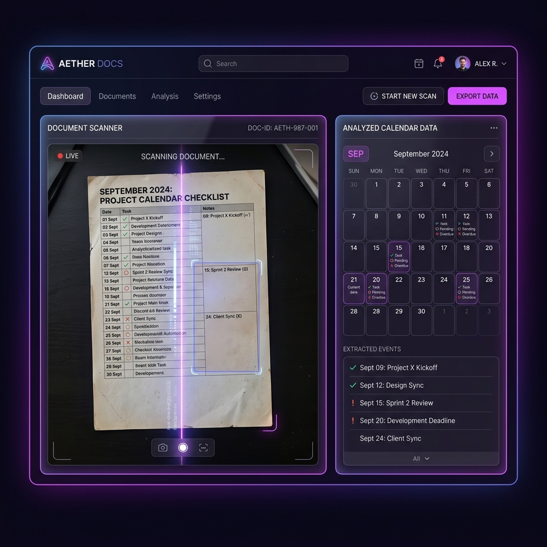Toggle red X on 26 Sept row
The image size is (547, 547).
128,342
